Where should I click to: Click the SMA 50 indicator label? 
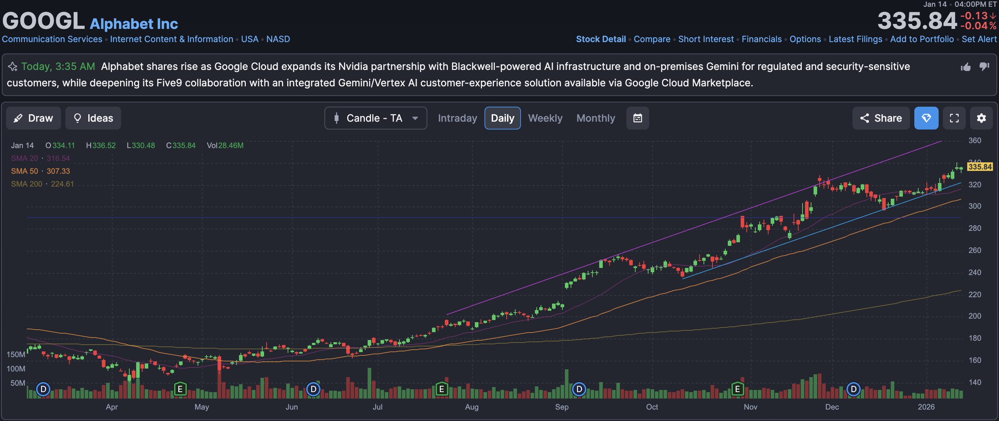tap(24, 171)
